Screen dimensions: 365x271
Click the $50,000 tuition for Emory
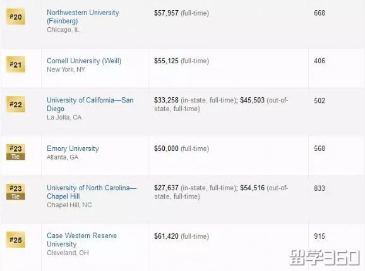click(x=166, y=148)
